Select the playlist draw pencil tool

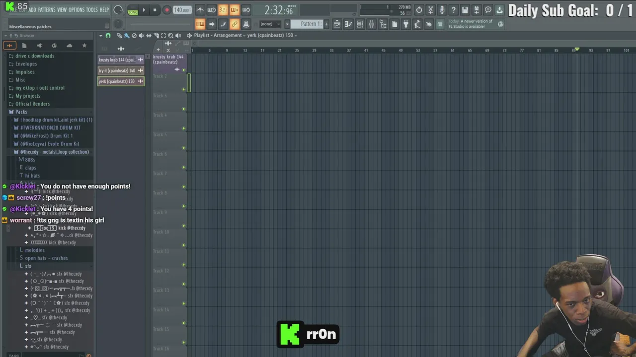119,36
